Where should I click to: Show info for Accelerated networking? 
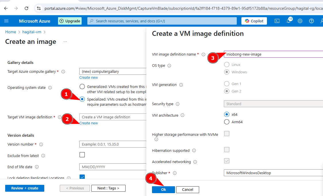click(x=195, y=162)
